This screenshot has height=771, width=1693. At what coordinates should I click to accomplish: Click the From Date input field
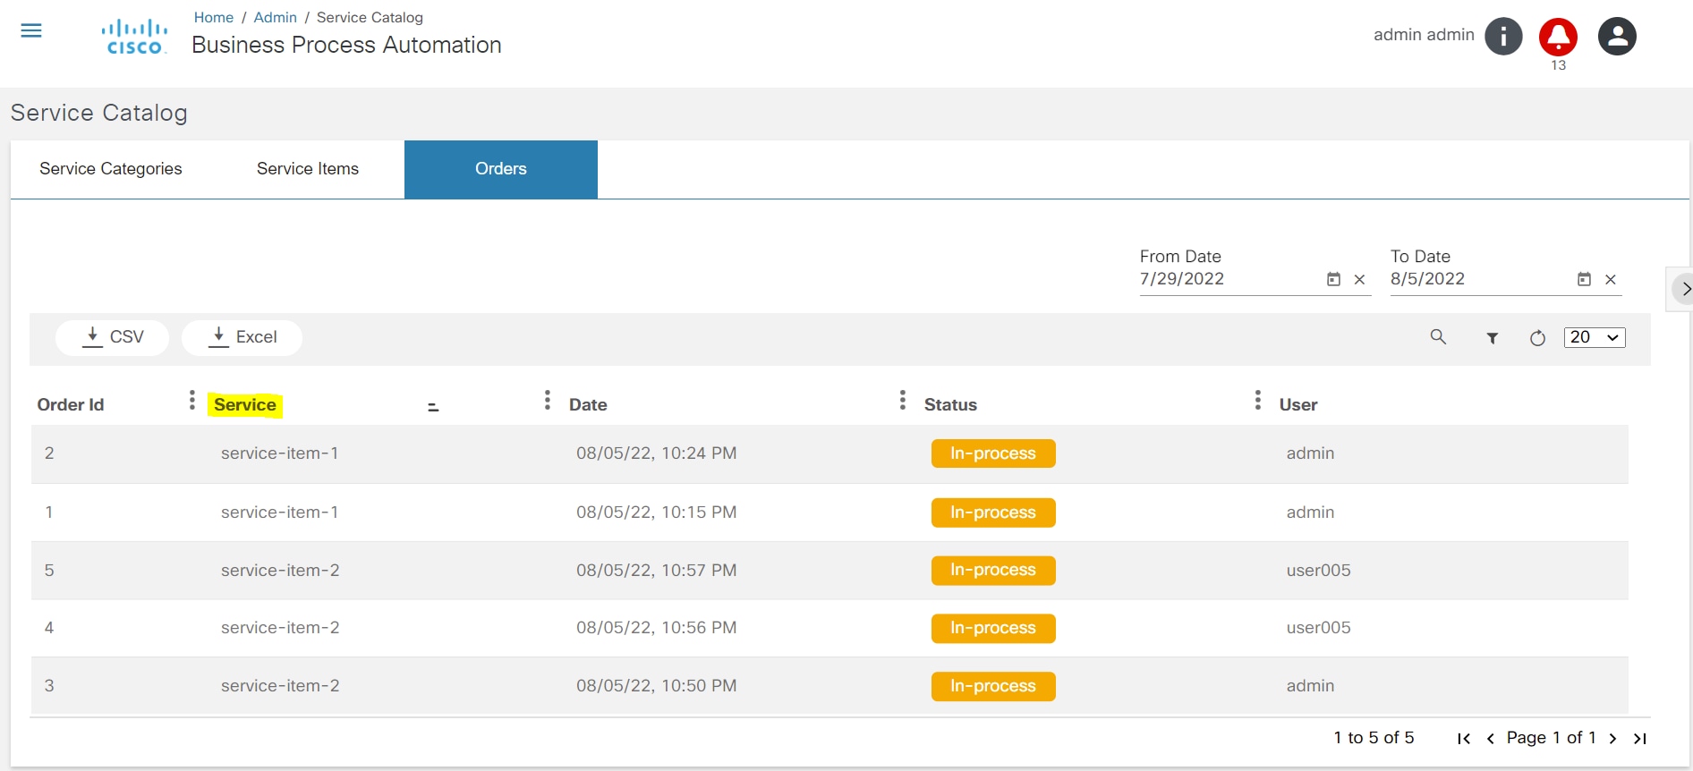tap(1226, 279)
